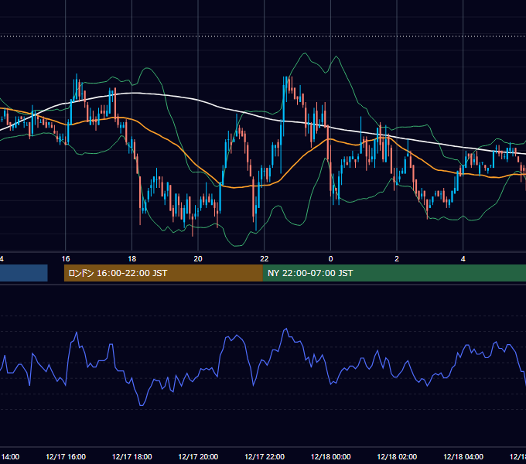Click the blue session bar before ロンドン
The width and height of the screenshot is (526, 464).
[23, 273]
